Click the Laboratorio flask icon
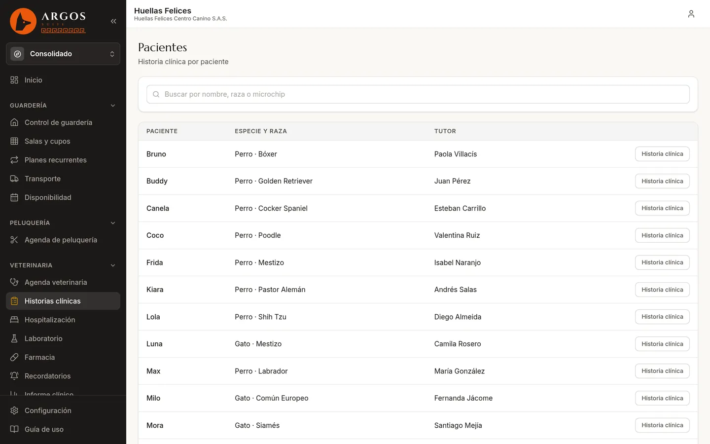The image size is (710, 444). click(x=14, y=338)
